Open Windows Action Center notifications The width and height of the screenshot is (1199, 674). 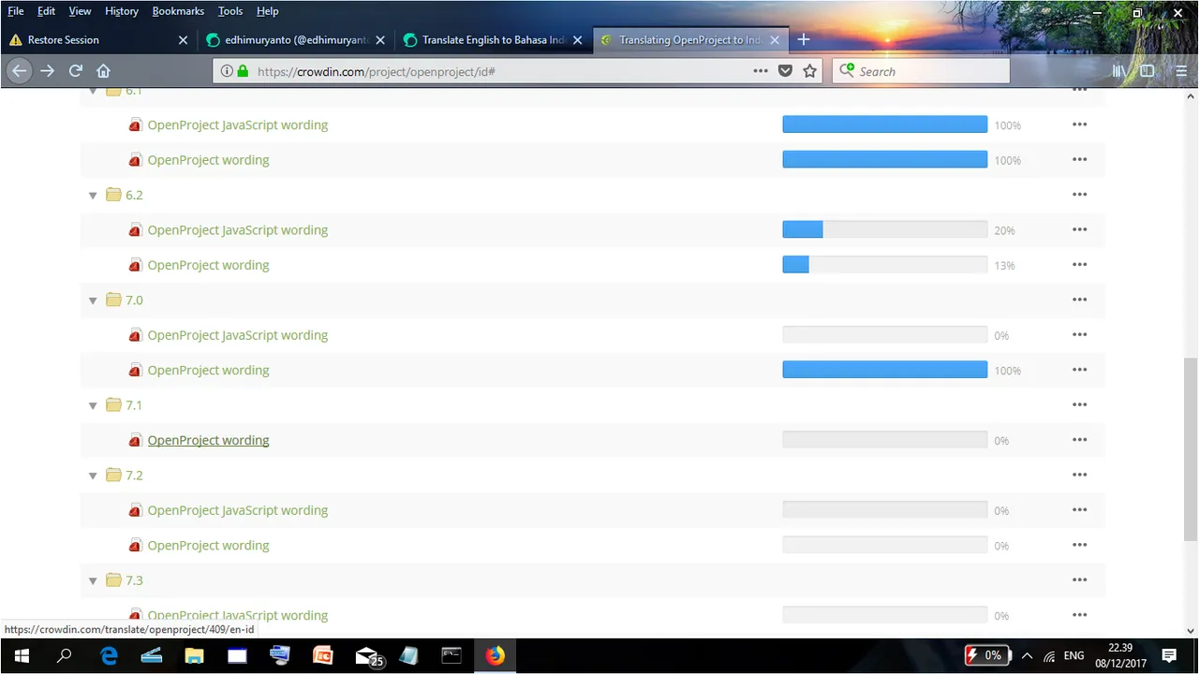[x=1169, y=655]
